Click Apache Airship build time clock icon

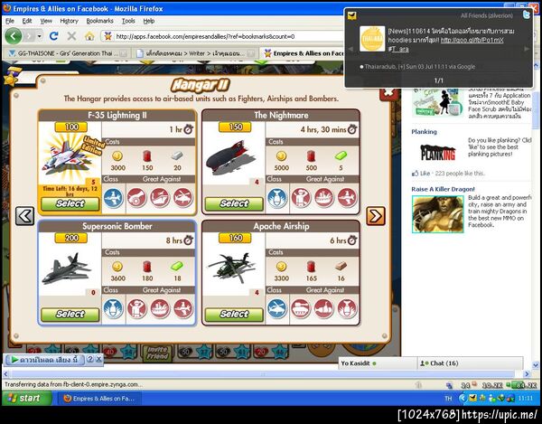coord(352,240)
